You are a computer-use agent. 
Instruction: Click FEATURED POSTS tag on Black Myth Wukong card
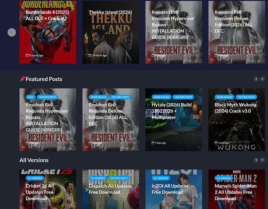pyautogui.click(x=246, y=97)
